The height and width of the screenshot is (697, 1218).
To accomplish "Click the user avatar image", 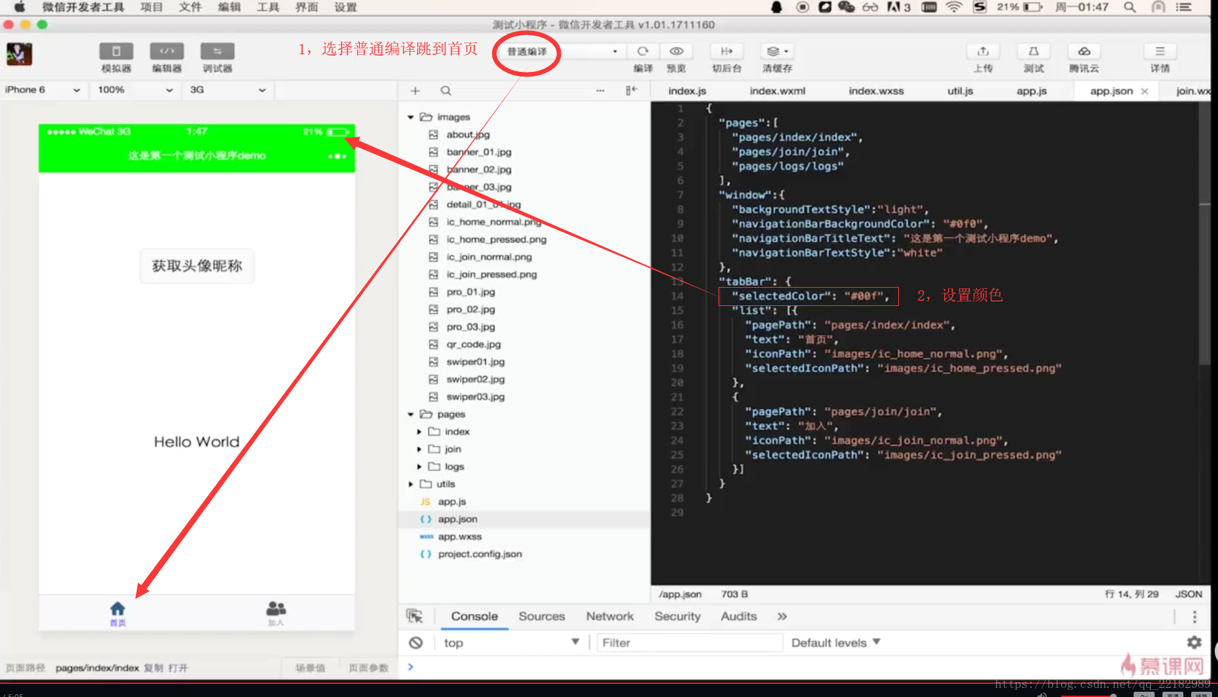I will pos(19,54).
